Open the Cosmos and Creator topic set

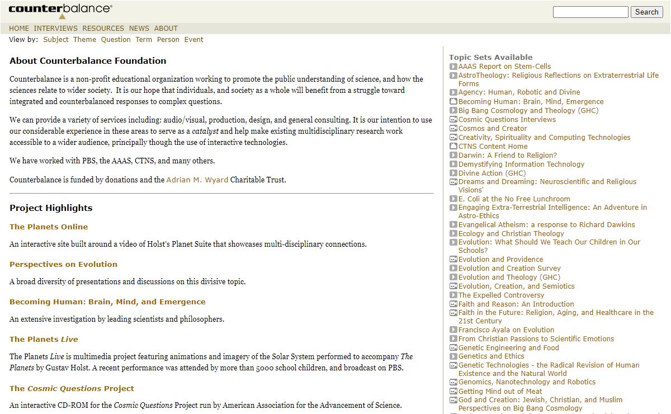493,129
